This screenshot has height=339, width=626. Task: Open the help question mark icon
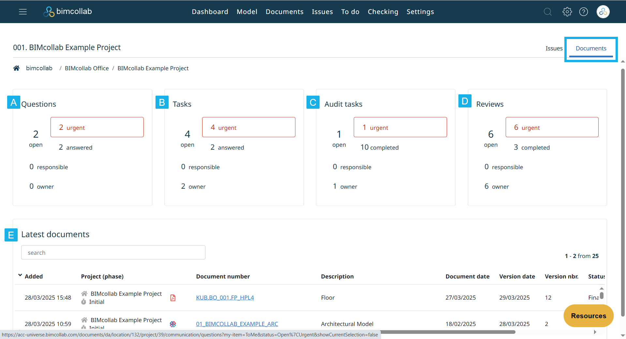pos(584,12)
